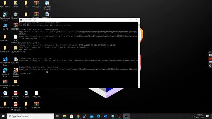Launch Any Video Converter shortcut
Viewport: 212px width, 119px height.
47,5
